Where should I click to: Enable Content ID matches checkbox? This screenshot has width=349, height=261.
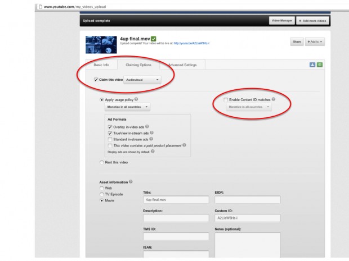pyautogui.click(x=226, y=100)
